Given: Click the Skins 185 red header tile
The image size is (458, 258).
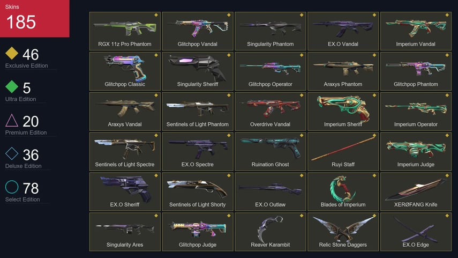Looking at the screenshot, I should coord(35,18).
